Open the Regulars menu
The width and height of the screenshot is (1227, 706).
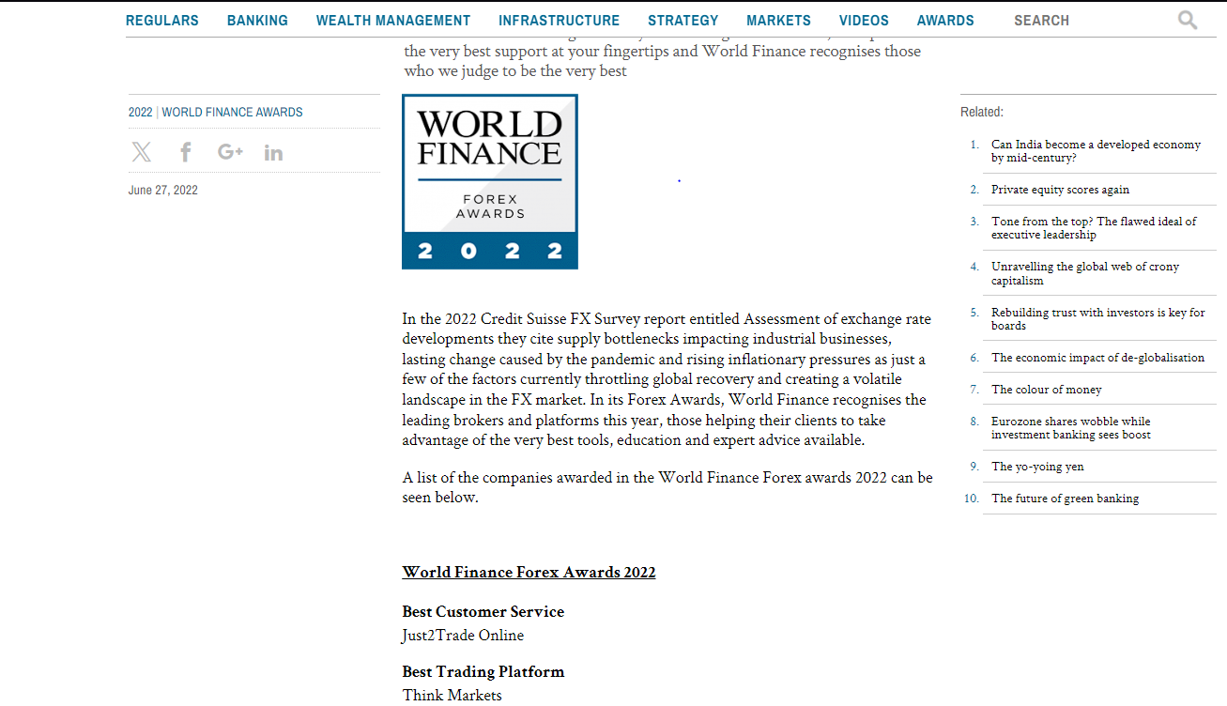click(x=162, y=21)
